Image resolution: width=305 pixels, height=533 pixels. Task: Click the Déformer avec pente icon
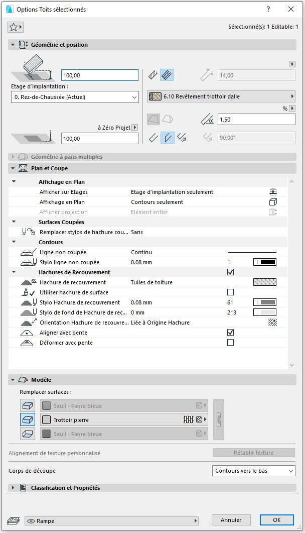pyautogui.click(x=27, y=343)
